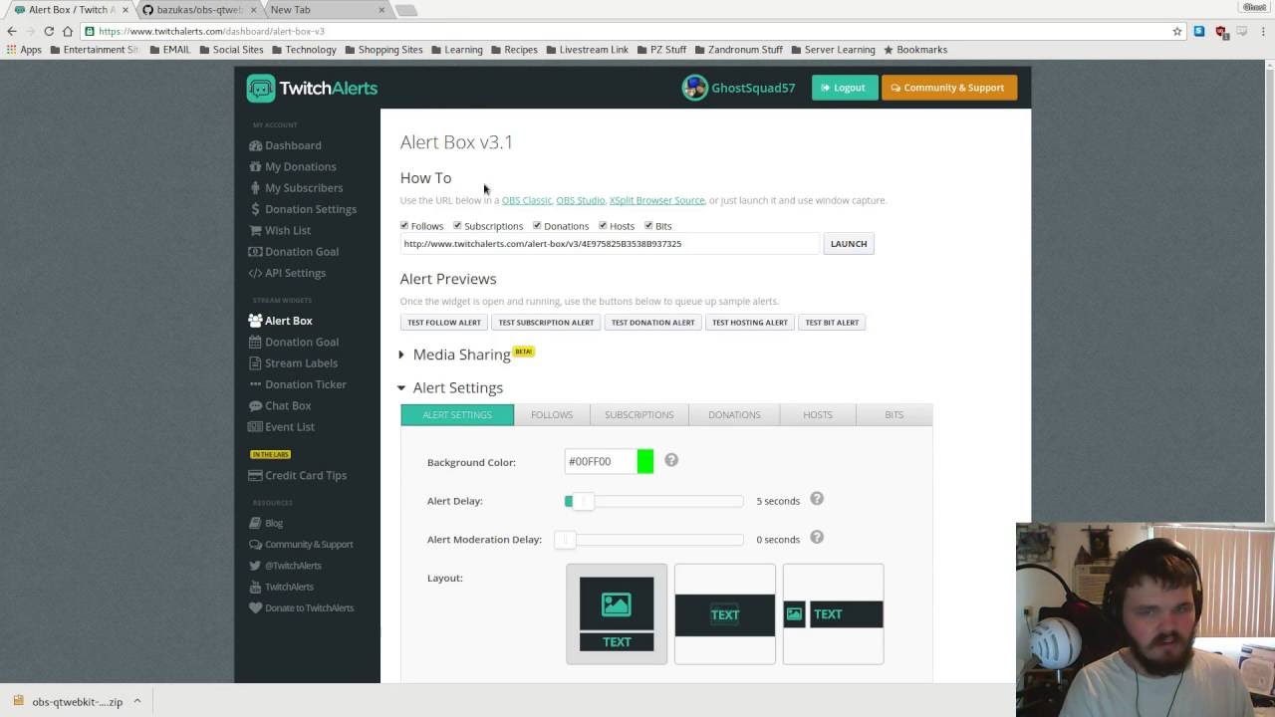Open the OBS Studio link
Viewport: 1275px width, 717px height.
point(581,200)
